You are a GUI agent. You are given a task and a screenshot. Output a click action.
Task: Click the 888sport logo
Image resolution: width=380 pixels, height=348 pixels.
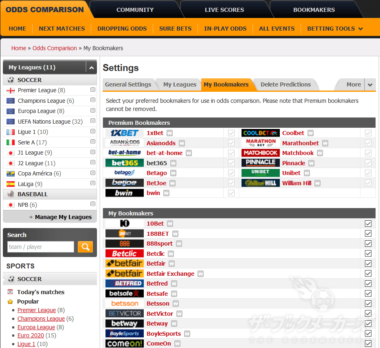click(x=125, y=244)
